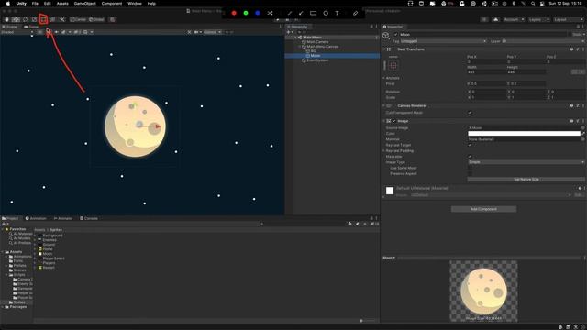Click the Add Component button
This screenshot has width=587, height=330.
[x=483, y=209]
